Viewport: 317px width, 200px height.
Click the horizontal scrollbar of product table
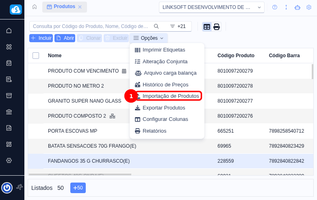pyautogui.click(x=80, y=174)
